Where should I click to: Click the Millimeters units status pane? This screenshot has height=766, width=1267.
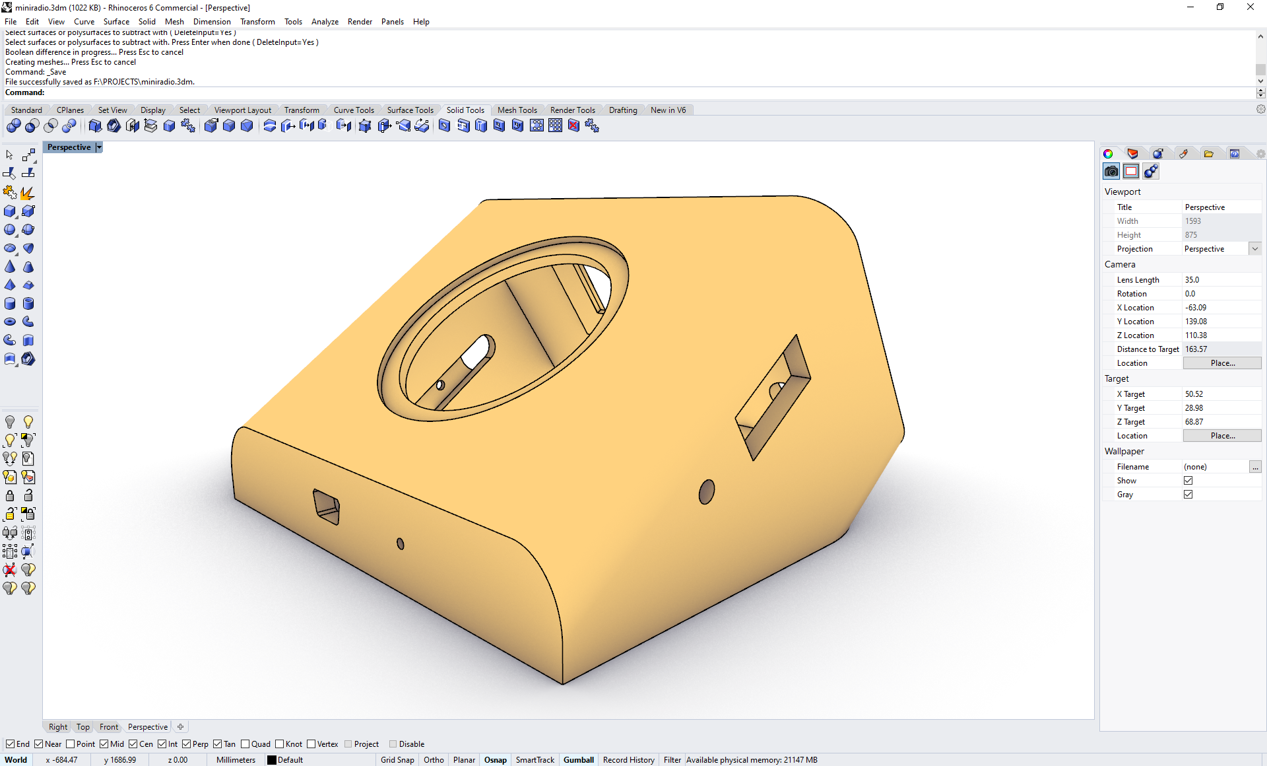pos(236,760)
